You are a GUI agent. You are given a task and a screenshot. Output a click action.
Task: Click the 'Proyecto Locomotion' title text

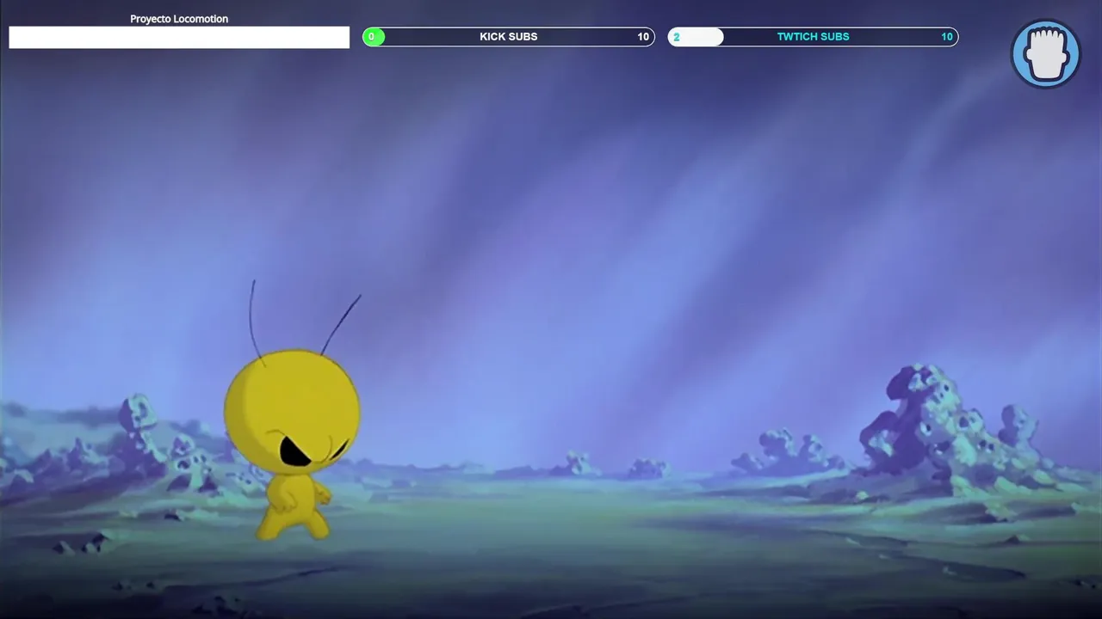tap(179, 19)
